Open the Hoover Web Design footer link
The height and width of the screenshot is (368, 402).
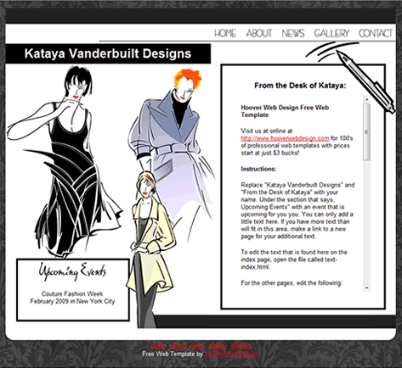tap(231, 354)
